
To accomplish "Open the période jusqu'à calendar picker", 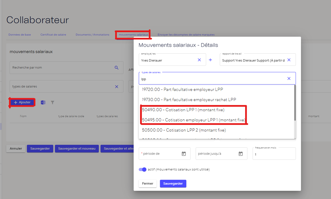I will point(240,154).
